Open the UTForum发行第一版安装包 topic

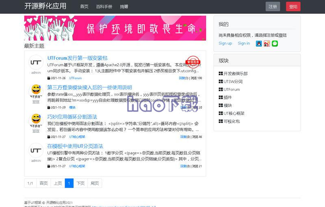pos(78,58)
